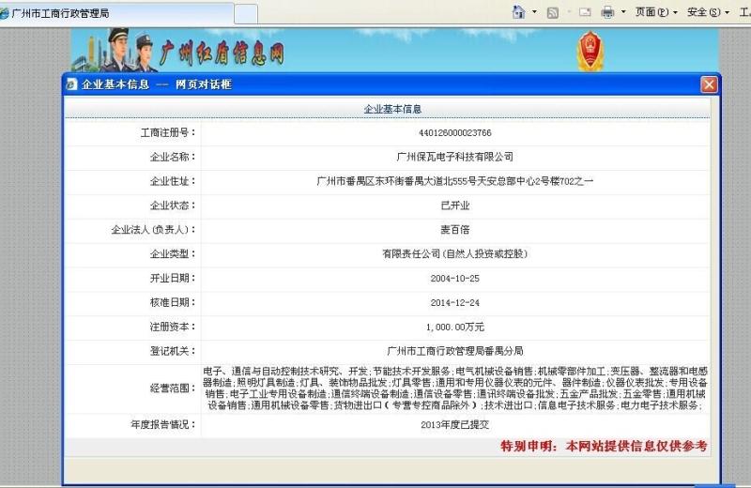The width and height of the screenshot is (751, 488).
Task: Click the 企业基本信息 heading link
Action: [x=392, y=109]
